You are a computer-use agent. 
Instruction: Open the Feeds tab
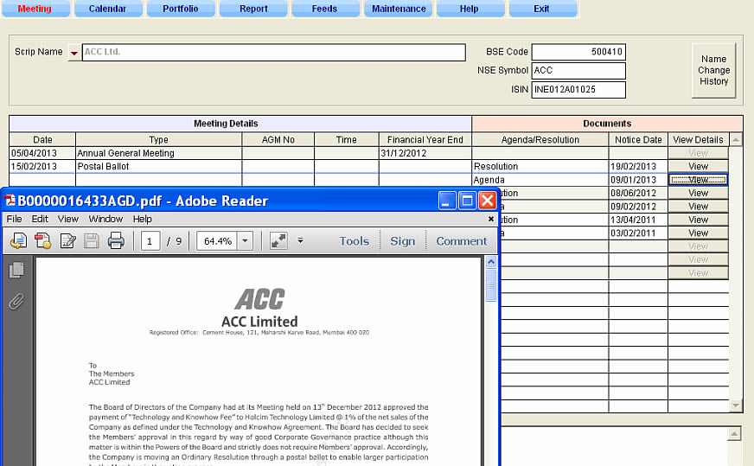[x=324, y=9]
